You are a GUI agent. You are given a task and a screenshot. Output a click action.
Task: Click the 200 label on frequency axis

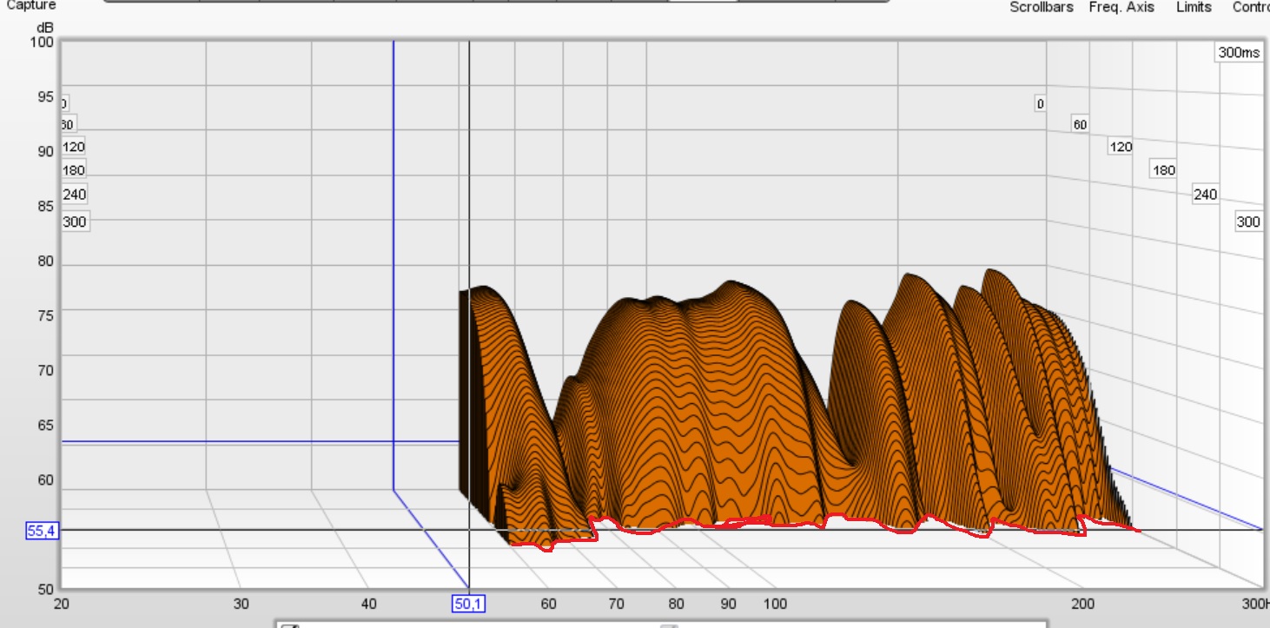pyautogui.click(x=1082, y=604)
